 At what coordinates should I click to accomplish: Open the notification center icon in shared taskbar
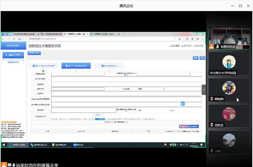tap(202, 145)
